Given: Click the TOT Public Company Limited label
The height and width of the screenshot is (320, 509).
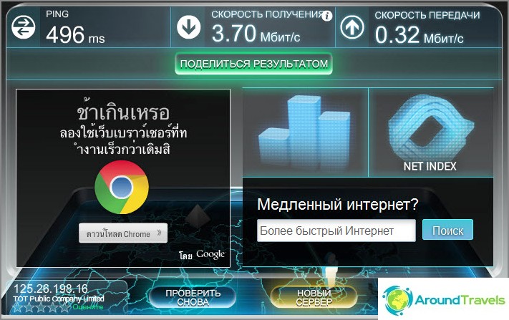Looking at the screenshot, I should click(x=59, y=299).
